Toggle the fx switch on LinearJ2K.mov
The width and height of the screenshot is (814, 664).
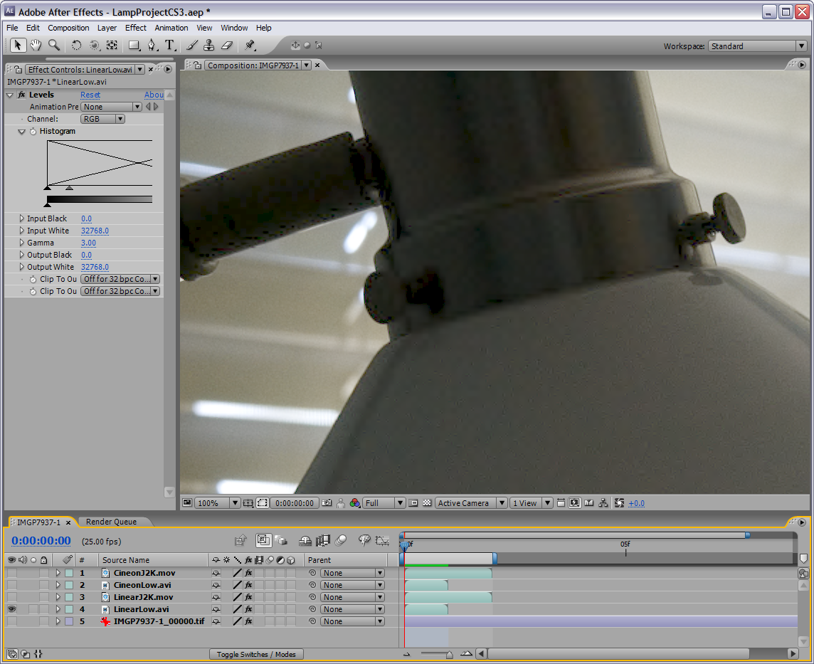(248, 597)
